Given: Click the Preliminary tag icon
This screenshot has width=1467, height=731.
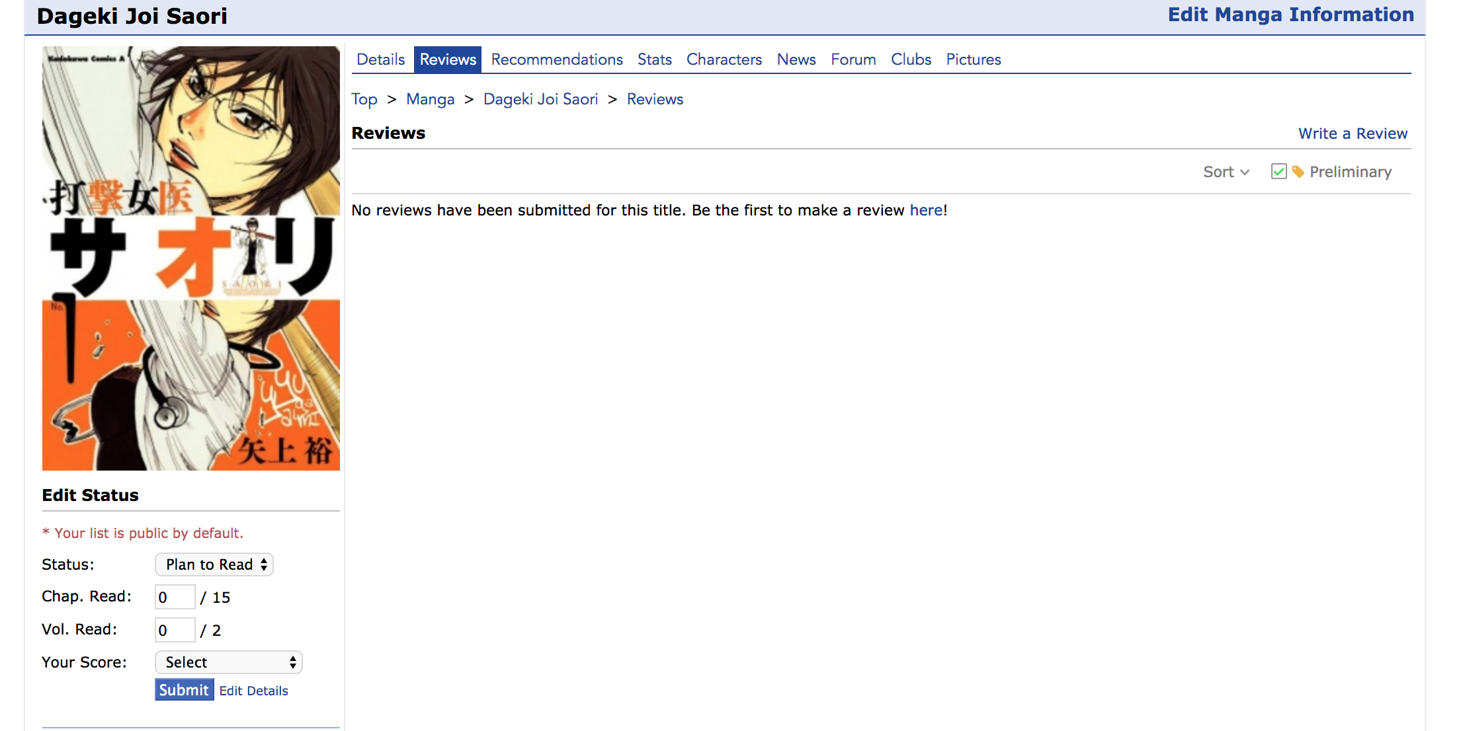Looking at the screenshot, I should click(1298, 172).
